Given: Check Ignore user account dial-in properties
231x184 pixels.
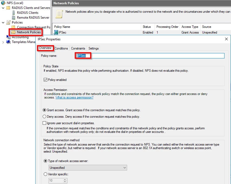Looking at the screenshot, I should pyautogui.click(x=44, y=123).
